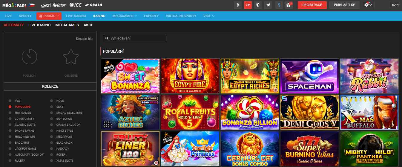Open the Egypt Fire game
Image resolution: width=402 pixels, height=167 pixels.
(x=190, y=76)
